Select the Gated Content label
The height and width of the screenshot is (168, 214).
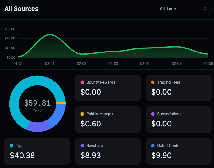pyautogui.click(x=170, y=146)
